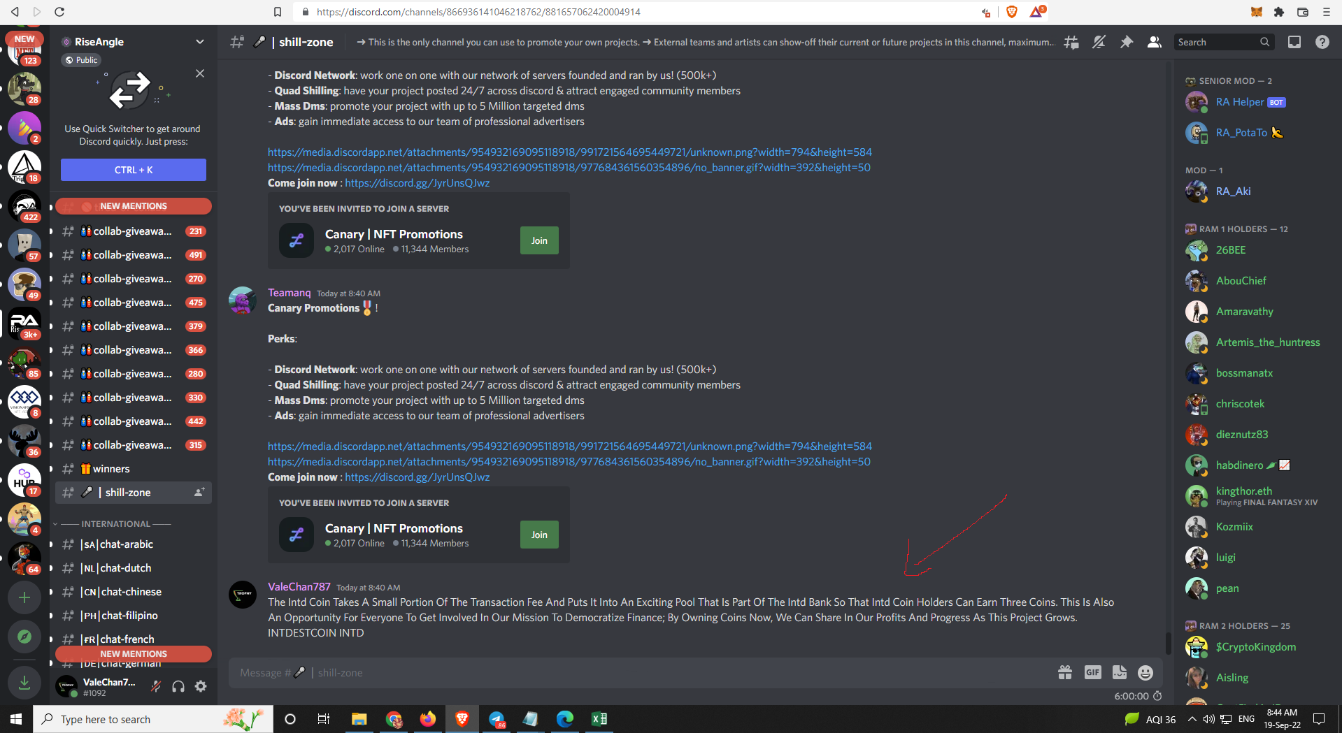Open the winners channel
This screenshot has width=1342, height=733.
pyautogui.click(x=134, y=469)
